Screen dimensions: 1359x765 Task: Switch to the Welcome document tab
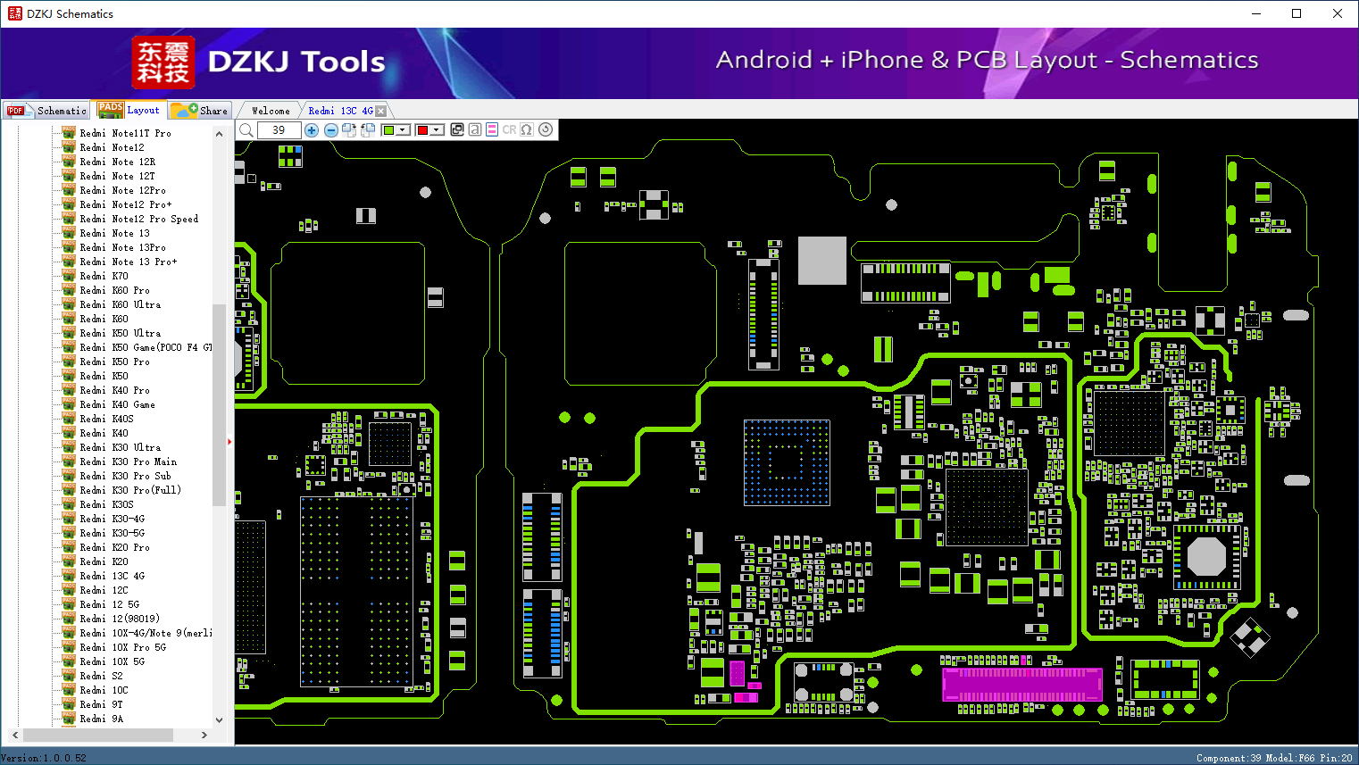coord(271,111)
